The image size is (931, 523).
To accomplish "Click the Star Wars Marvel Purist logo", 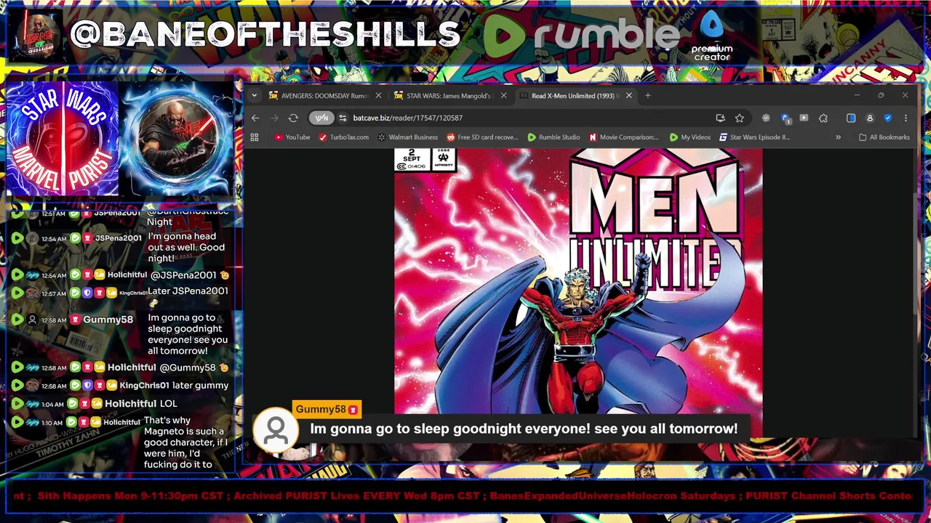I will [x=62, y=138].
